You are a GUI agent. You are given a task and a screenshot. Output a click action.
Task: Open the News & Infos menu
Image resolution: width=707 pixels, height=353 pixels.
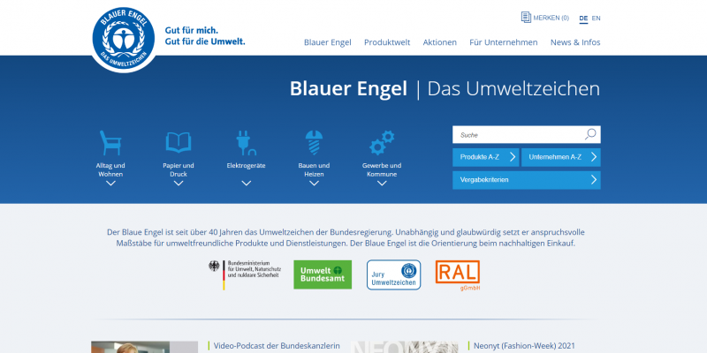(x=575, y=42)
